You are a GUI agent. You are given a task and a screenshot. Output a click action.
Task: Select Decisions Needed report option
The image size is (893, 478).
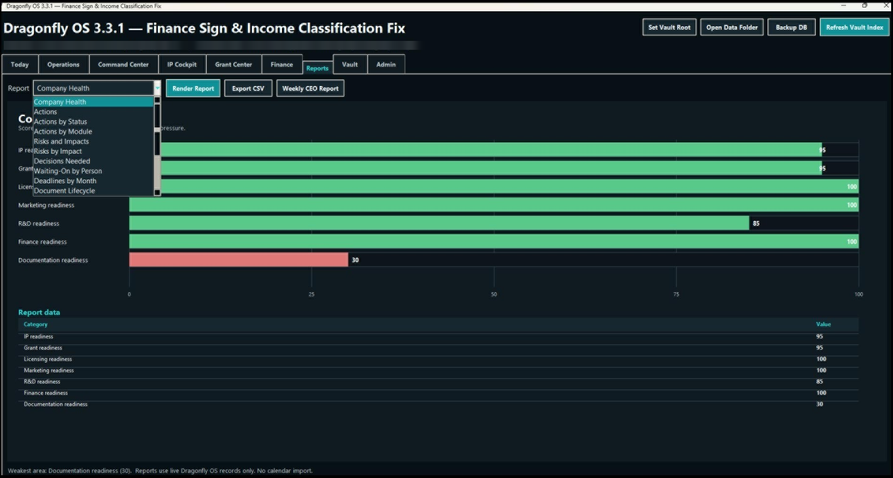(93, 161)
